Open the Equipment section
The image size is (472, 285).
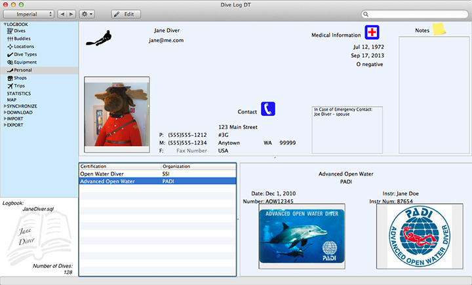(x=25, y=62)
